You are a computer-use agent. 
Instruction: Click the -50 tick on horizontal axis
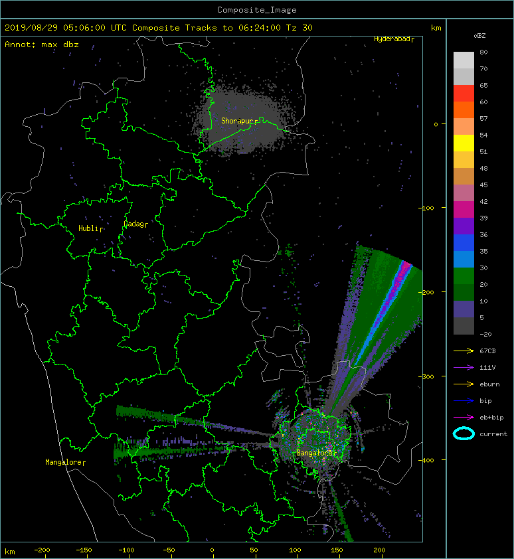click(169, 550)
